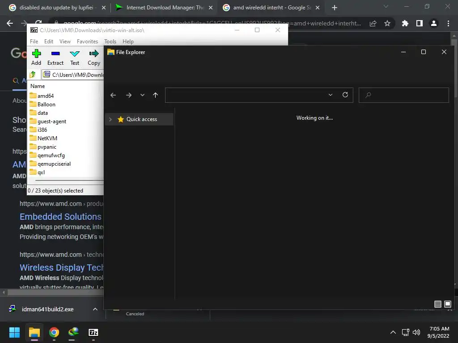Go up one folder level in 7-Zip
This screenshot has height=343, width=458.
[33, 75]
